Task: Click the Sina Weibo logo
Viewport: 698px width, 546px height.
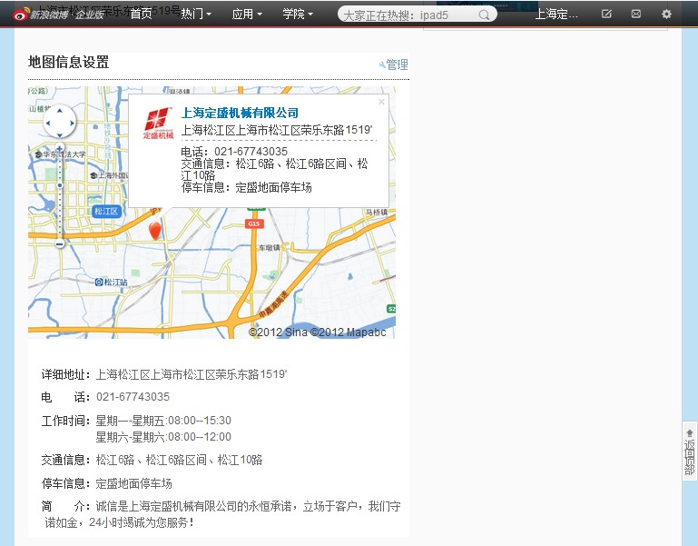Action: pos(59,15)
